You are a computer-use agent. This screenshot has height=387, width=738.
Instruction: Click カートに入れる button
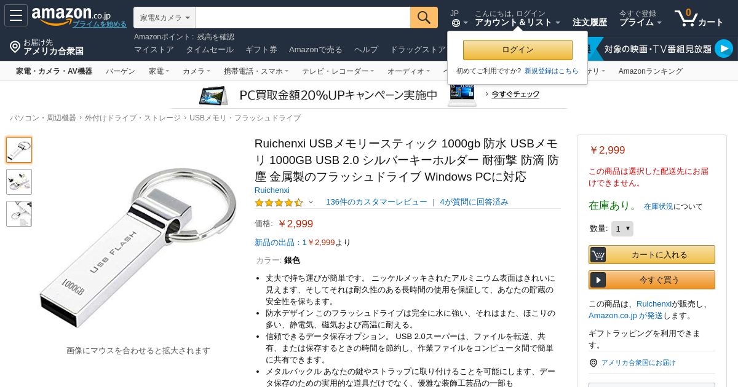pyautogui.click(x=652, y=255)
